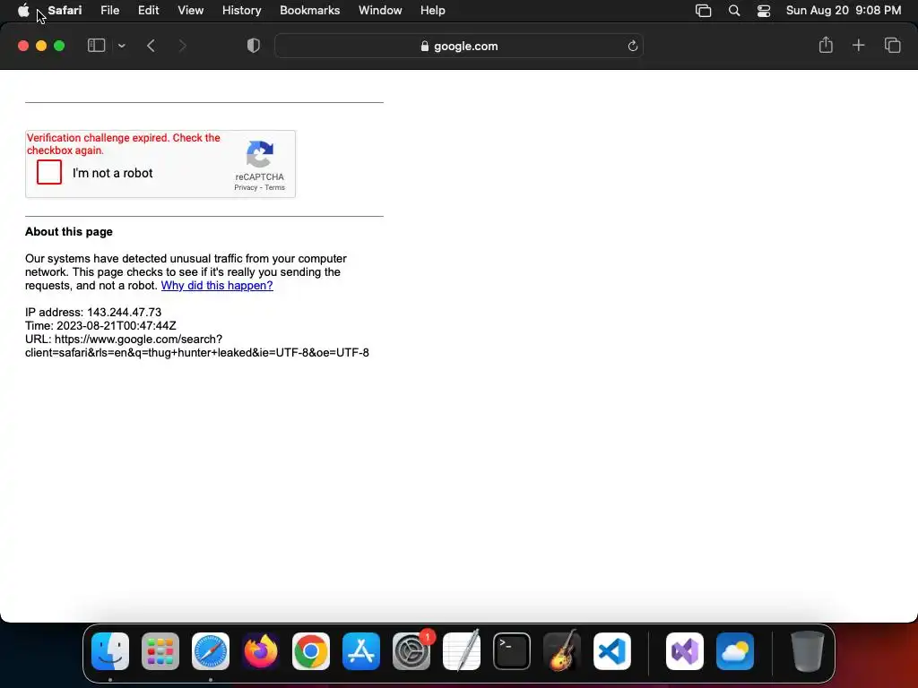
Task: Open the Edit menu
Action: pos(148,11)
